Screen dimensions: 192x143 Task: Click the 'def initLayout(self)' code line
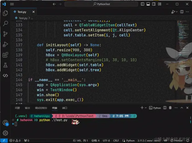click(69, 45)
